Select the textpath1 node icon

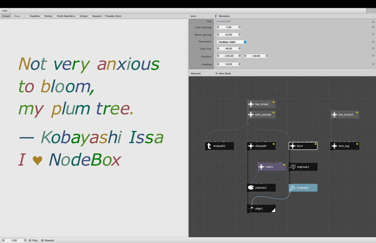tap(209, 146)
